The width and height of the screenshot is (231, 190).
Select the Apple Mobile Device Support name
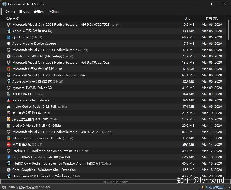(x=35, y=44)
